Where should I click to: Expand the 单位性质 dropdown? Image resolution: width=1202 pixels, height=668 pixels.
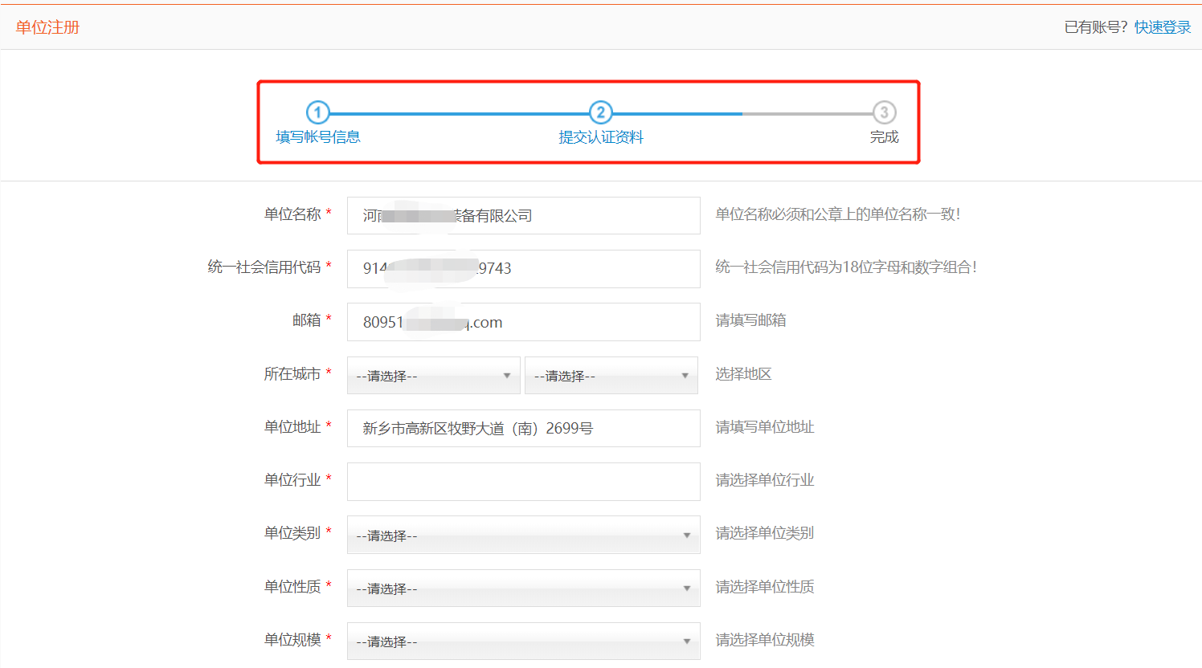[523, 589]
